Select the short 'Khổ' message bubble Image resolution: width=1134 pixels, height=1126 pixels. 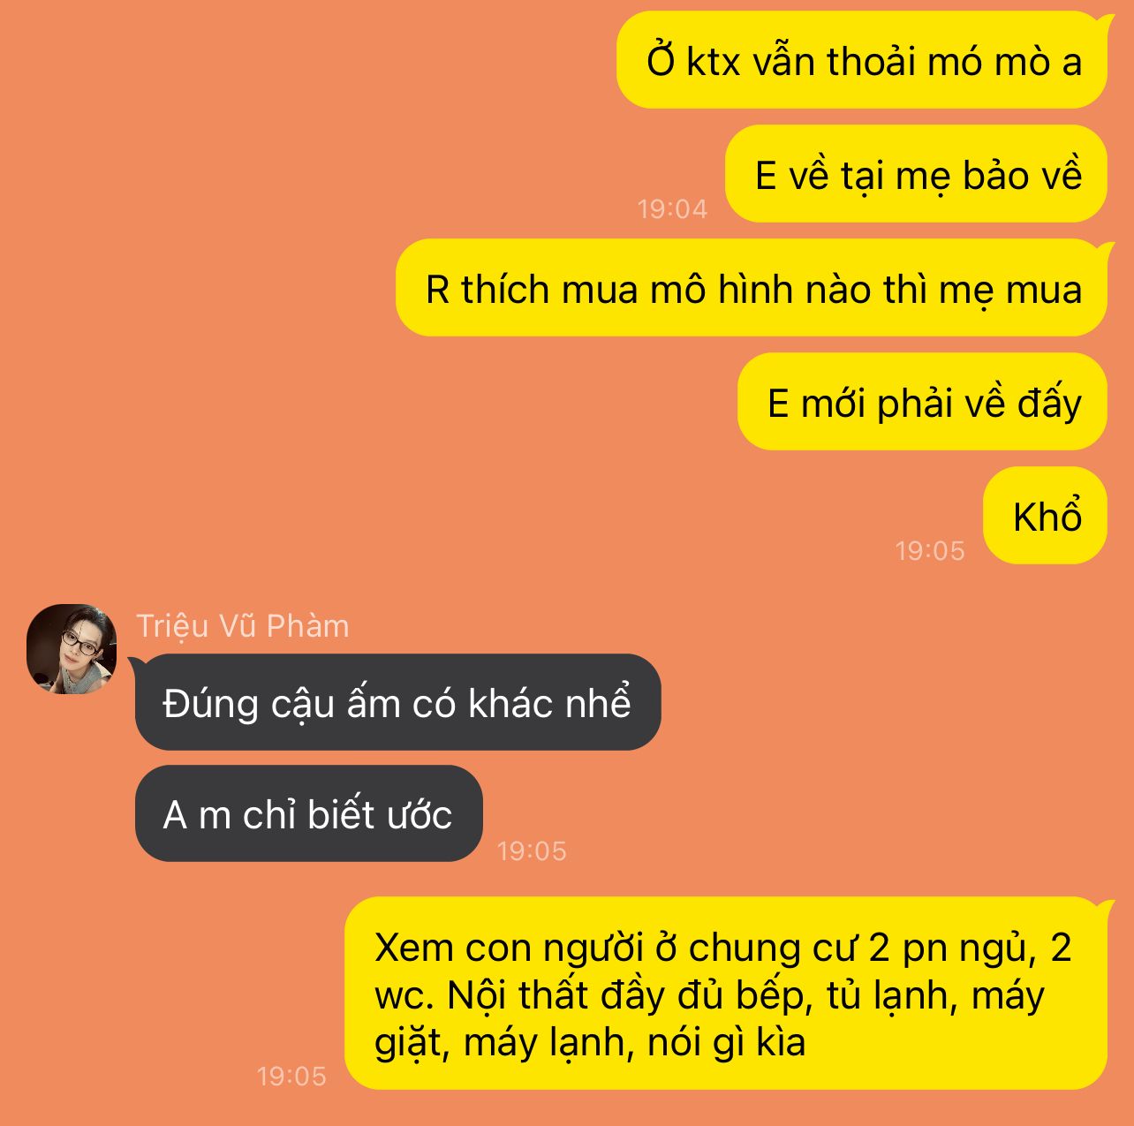coord(1046,516)
